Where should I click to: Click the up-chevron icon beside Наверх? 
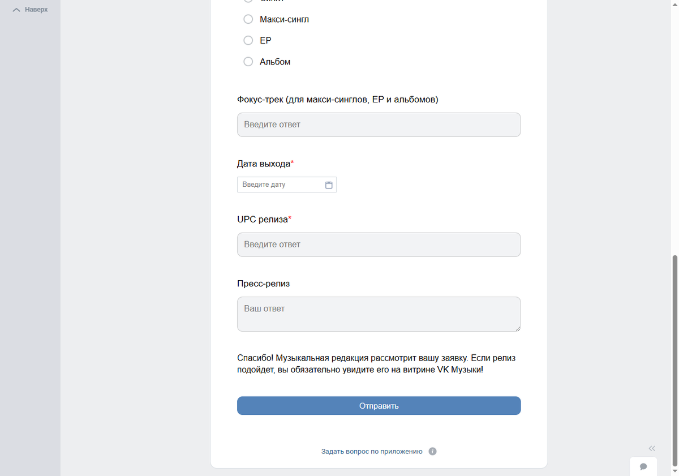click(x=16, y=10)
